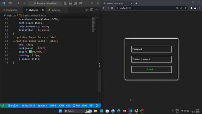Open the #222 background color swatch
The width and height of the screenshot is (202, 114).
38,48
